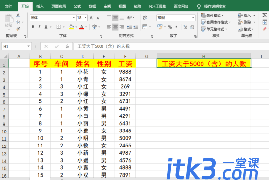Click the Insert Function fx icon
Image resolution: width=269 pixels, height=180 pixels.
coord(67,46)
